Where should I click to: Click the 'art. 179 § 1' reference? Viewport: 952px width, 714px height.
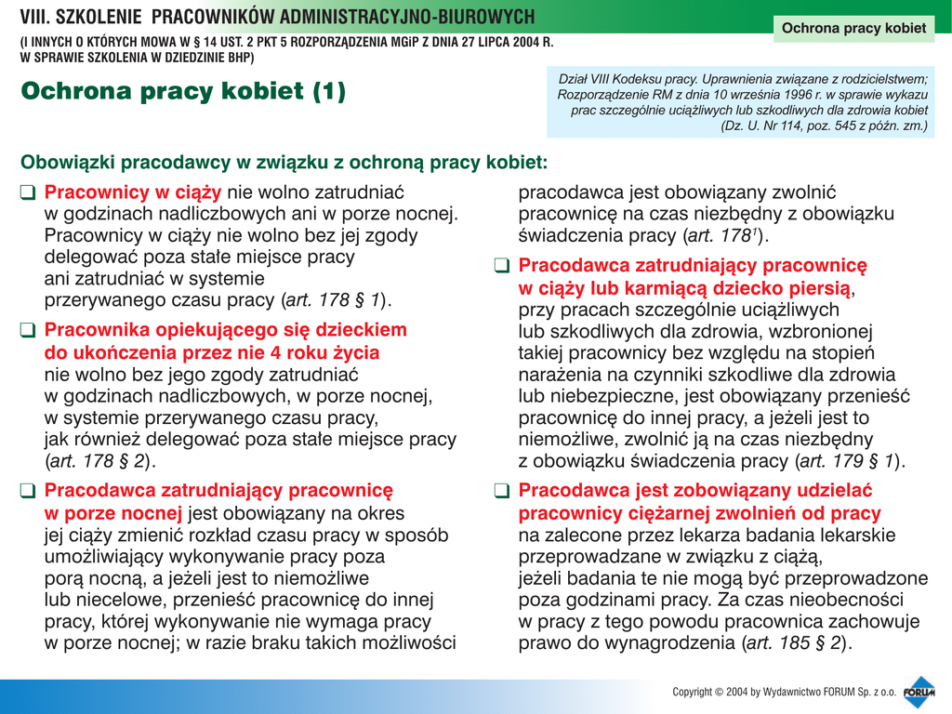(x=848, y=460)
